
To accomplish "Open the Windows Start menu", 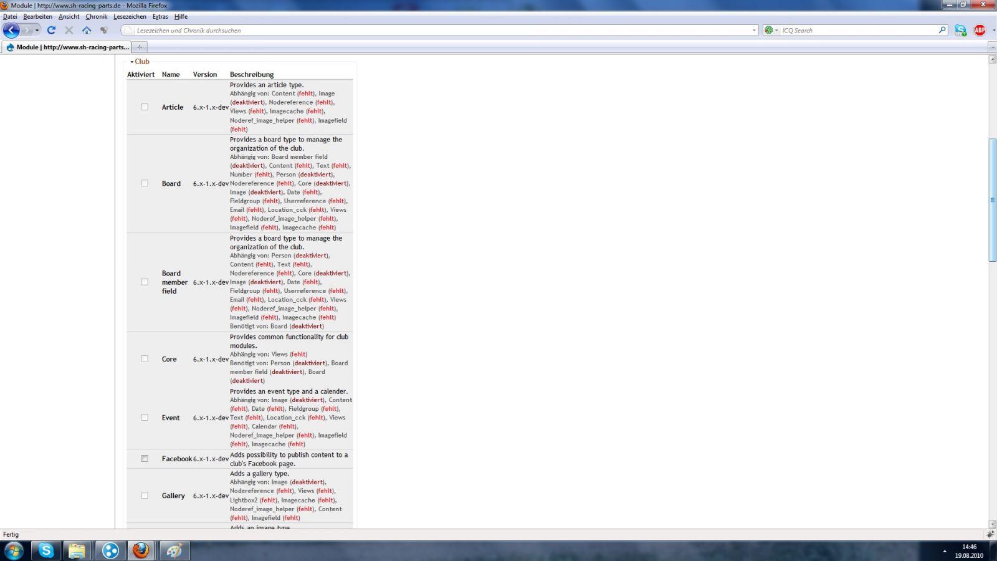I will [14, 550].
